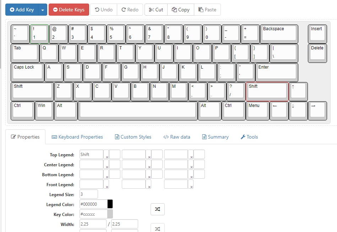Select the up arrow key
The width and height of the screenshot is (337, 232).
[298, 91]
